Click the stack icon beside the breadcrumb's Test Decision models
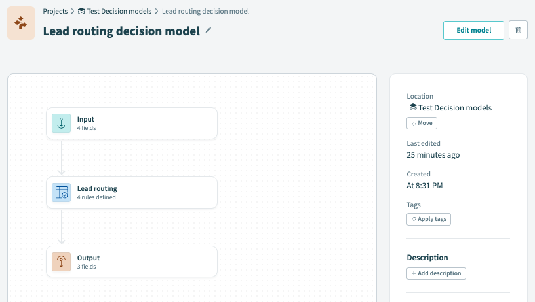The image size is (535, 302). point(81,11)
